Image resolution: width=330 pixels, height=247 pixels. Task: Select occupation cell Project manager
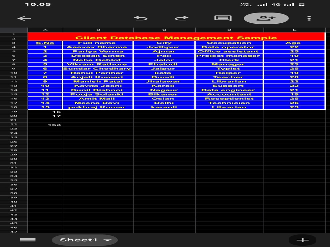[229, 56]
